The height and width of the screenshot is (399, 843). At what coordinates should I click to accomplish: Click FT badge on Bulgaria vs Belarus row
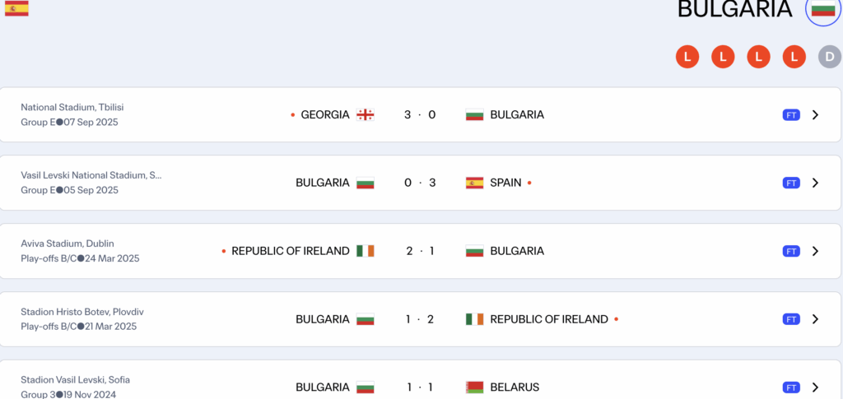(791, 387)
